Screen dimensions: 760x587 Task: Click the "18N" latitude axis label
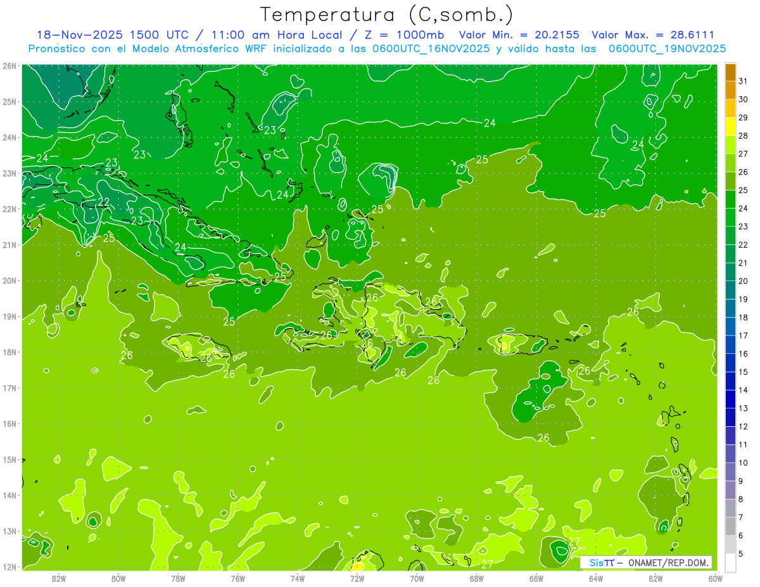tap(9, 352)
